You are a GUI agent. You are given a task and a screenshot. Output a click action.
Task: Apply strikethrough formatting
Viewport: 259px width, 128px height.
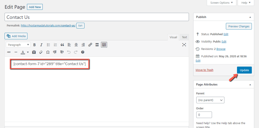click(9, 52)
